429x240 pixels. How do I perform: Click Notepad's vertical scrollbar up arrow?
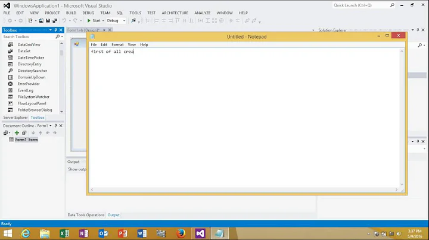coord(402,51)
